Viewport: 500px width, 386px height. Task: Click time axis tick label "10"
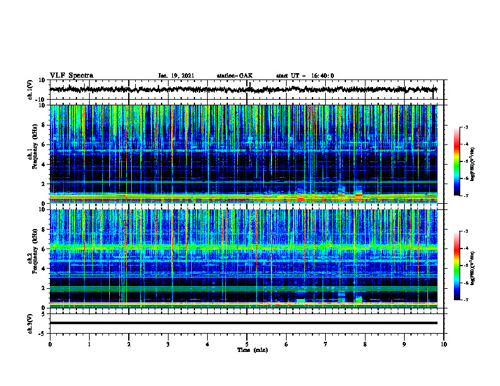444,344
